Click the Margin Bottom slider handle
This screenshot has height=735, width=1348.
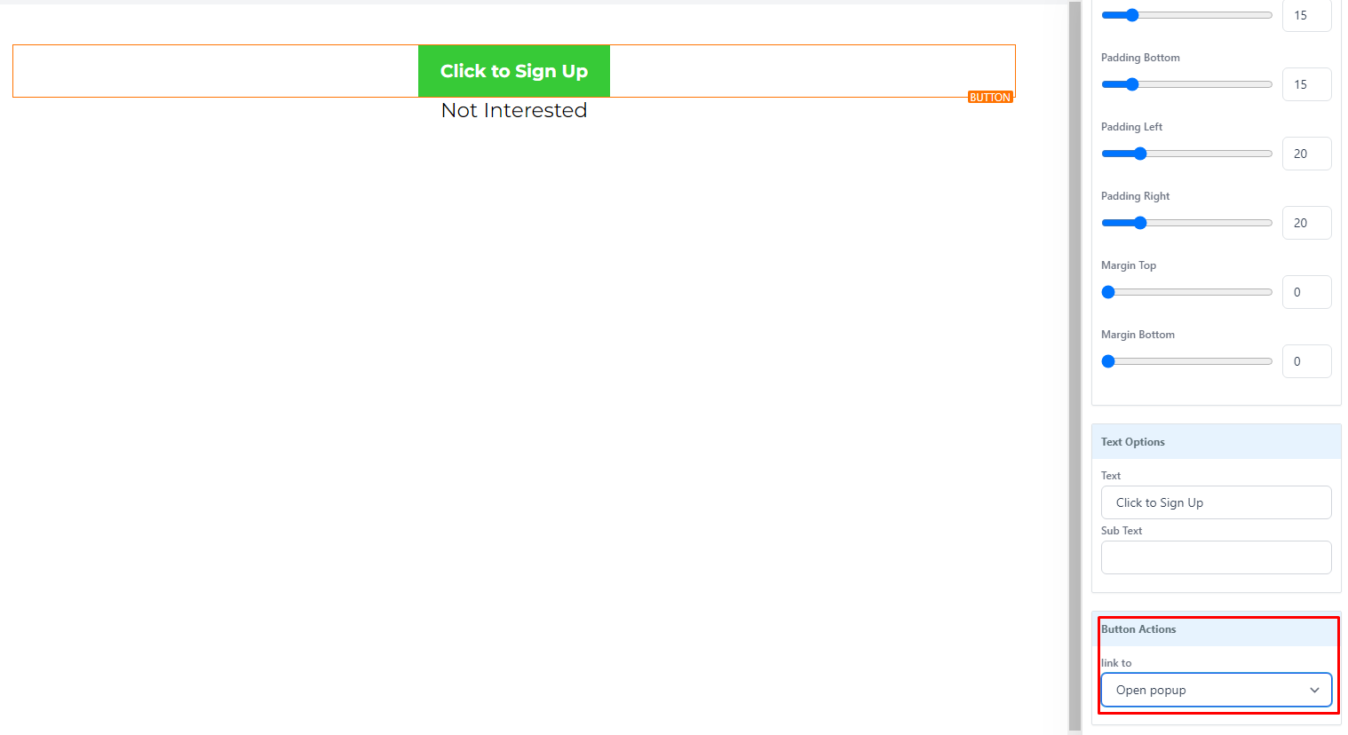click(x=1108, y=361)
